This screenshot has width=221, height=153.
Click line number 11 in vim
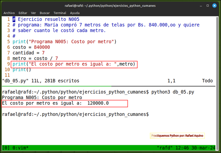coord(7,75)
